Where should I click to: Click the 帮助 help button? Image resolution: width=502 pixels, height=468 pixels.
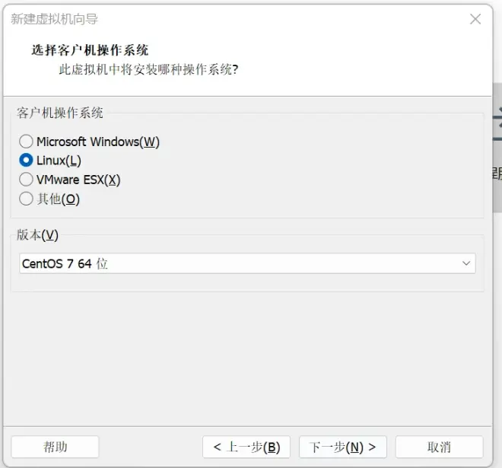tap(55, 447)
